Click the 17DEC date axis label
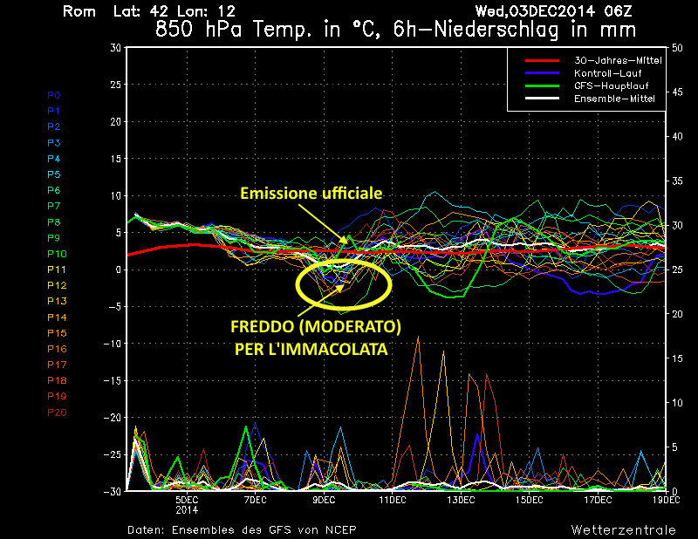The height and width of the screenshot is (539, 698). [x=598, y=501]
